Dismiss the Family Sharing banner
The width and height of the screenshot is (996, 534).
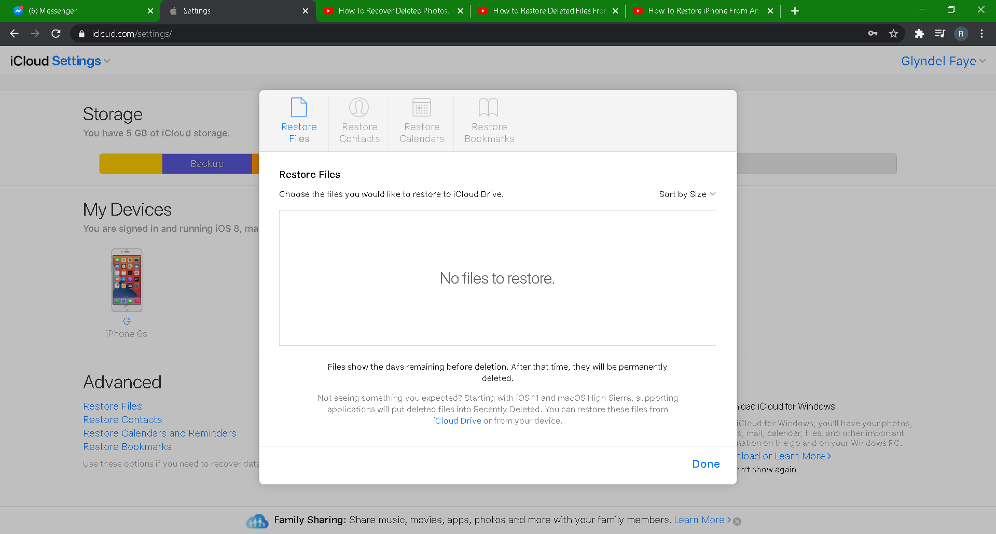737,522
